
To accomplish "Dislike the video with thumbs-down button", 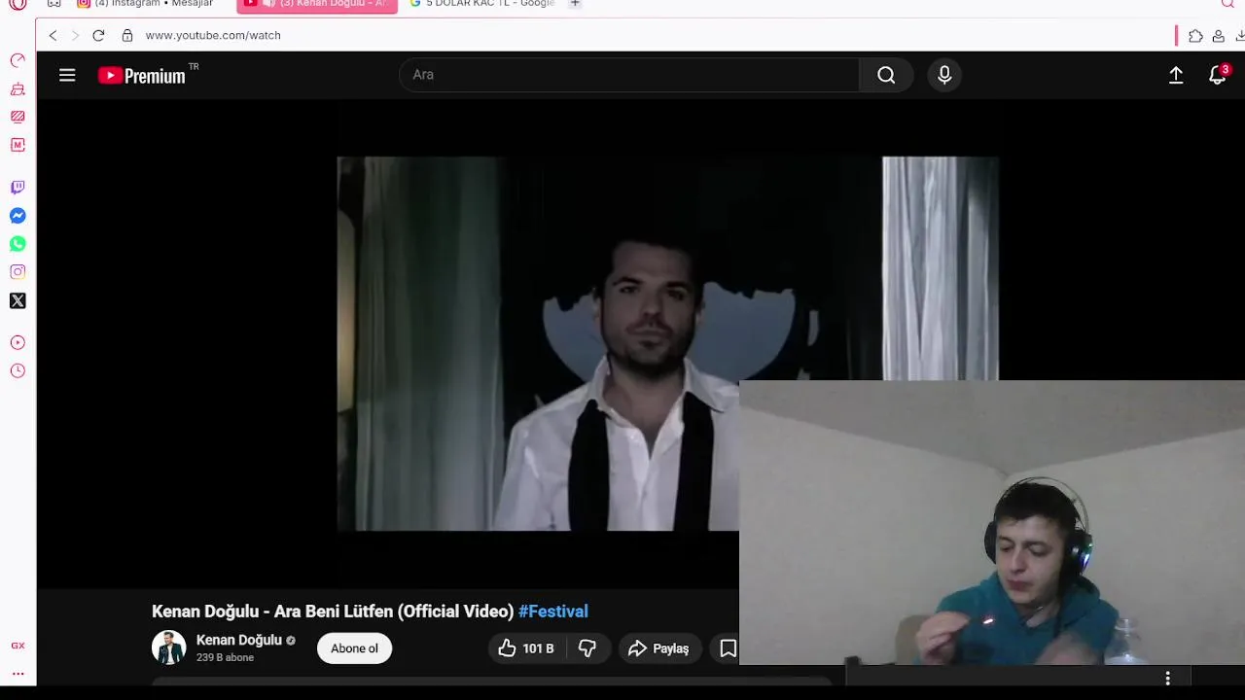I will pyautogui.click(x=587, y=648).
